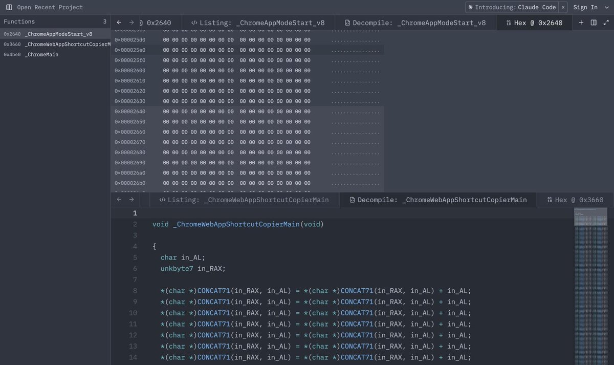Screen dimensions: 614x365
Task: Go forward in upper pane
Action: click(131, 23)
